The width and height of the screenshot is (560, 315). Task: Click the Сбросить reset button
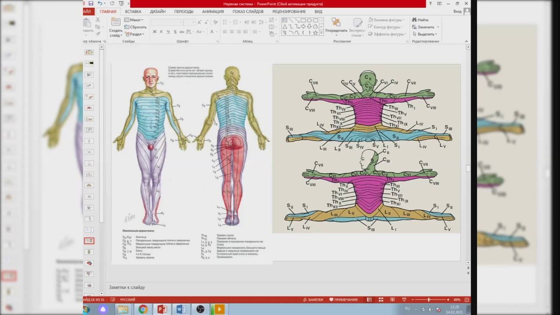tap(135, 27)
